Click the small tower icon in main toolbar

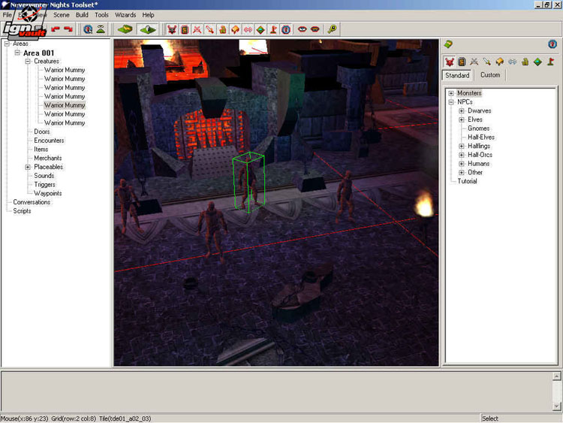coord(101,29)
